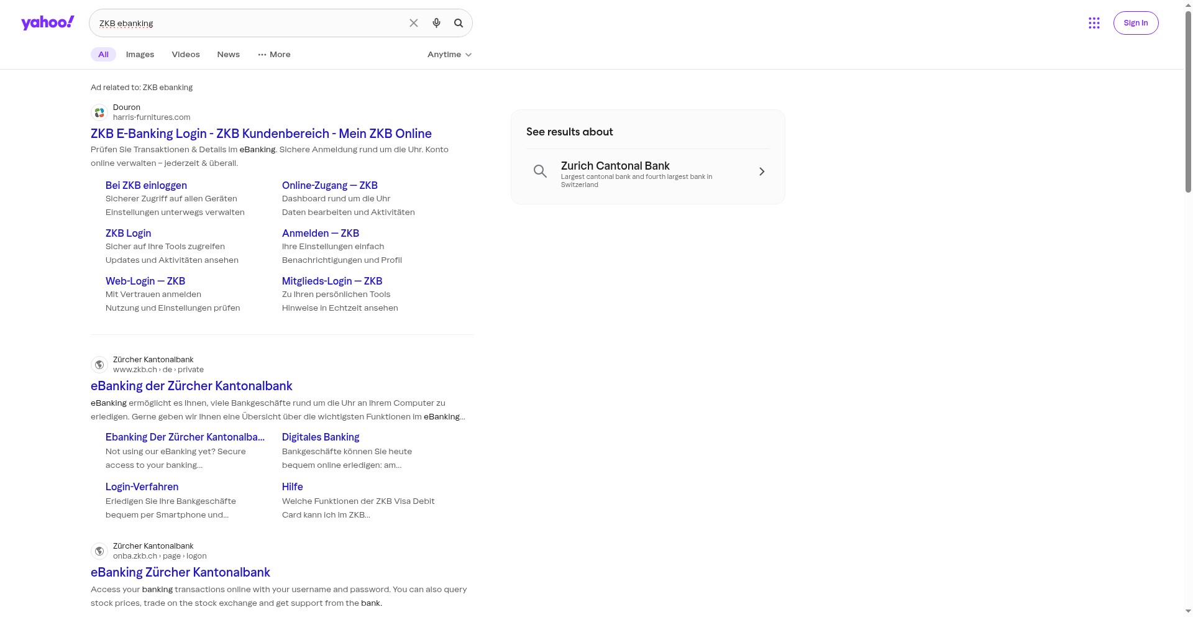Click the Douron ad favicon

(99, 112)
